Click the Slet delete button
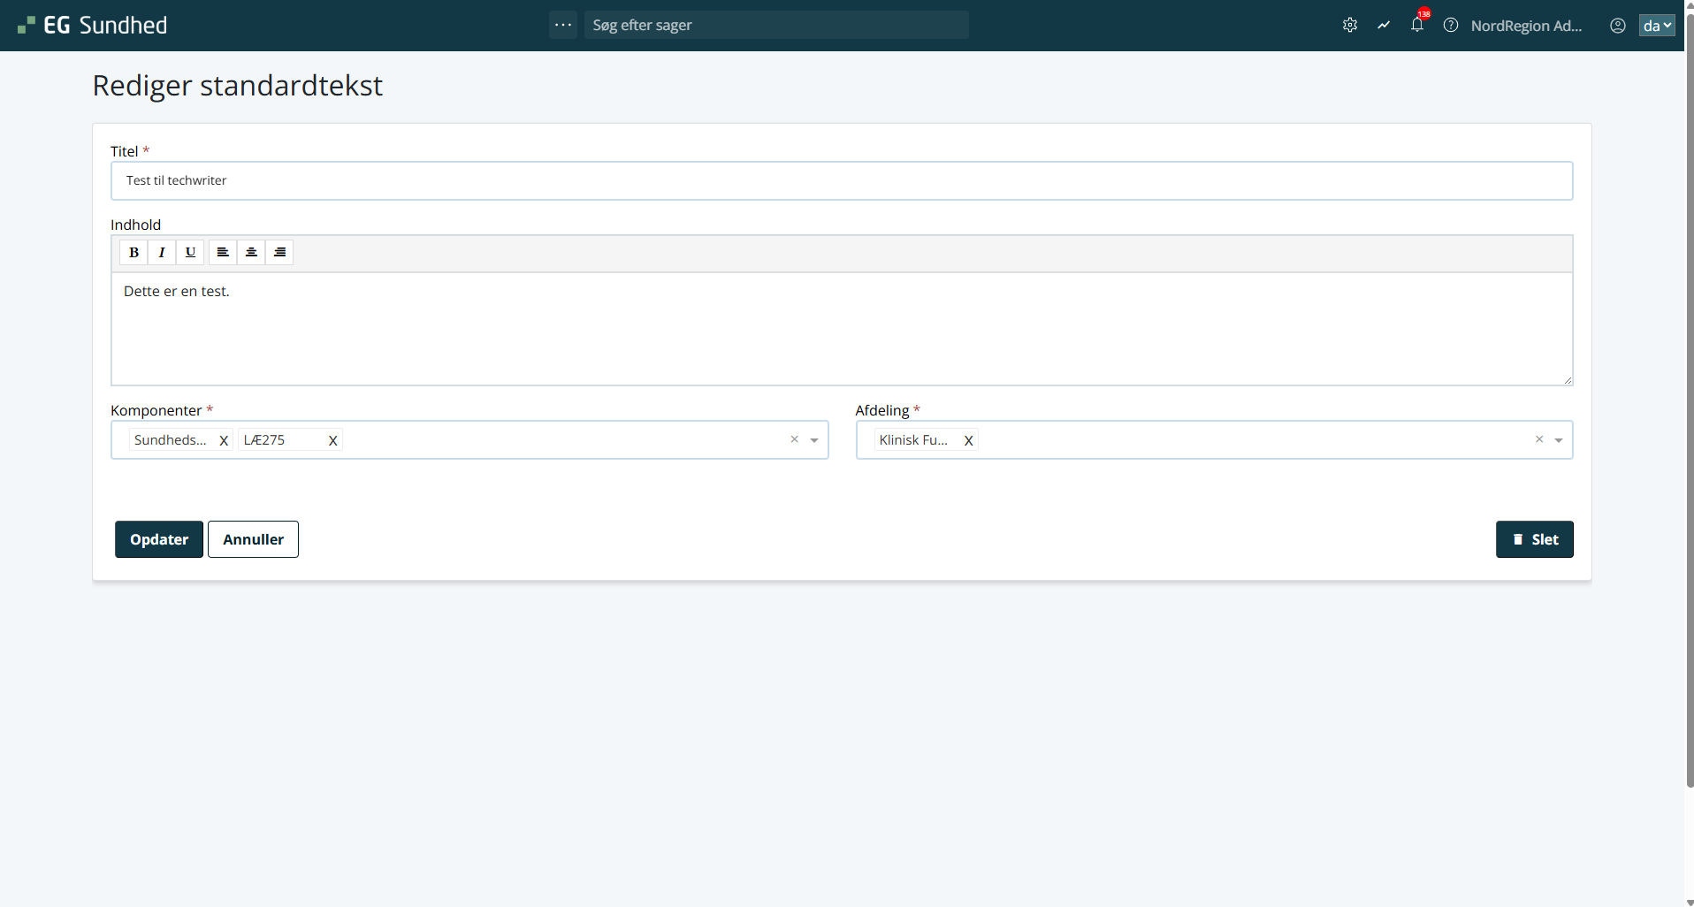The width and height of the screenshot is (1694, 907). 1534,539
